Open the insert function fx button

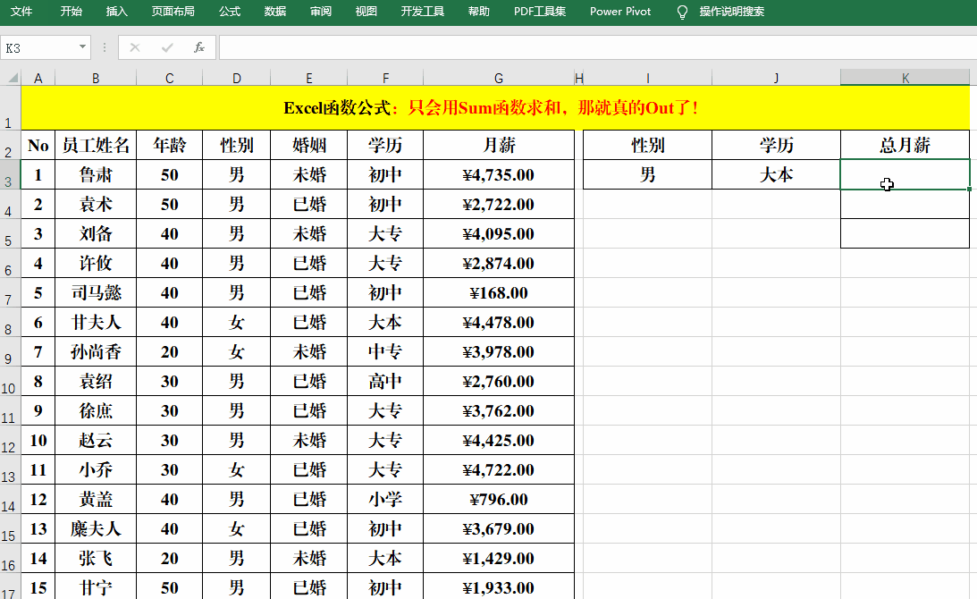(199, 47)
